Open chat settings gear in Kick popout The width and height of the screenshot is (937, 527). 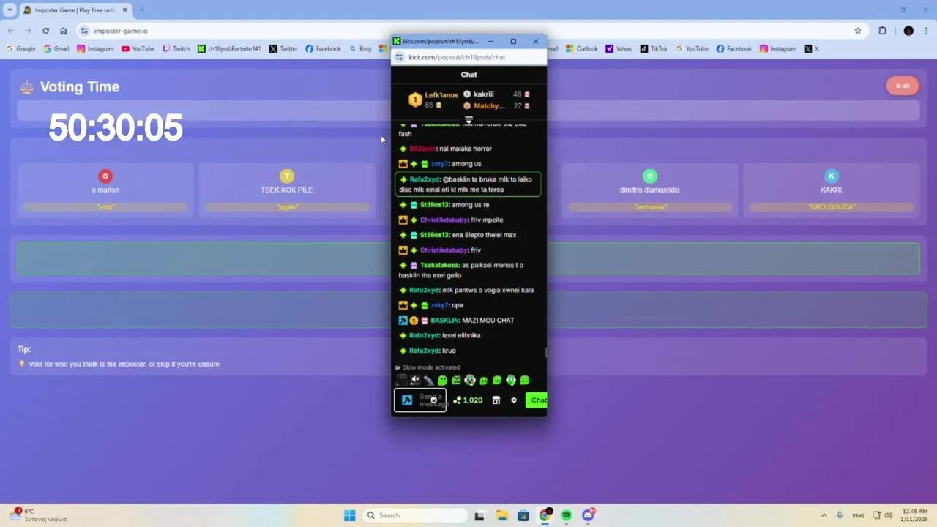pyautogui.click(x=513, y=400)
